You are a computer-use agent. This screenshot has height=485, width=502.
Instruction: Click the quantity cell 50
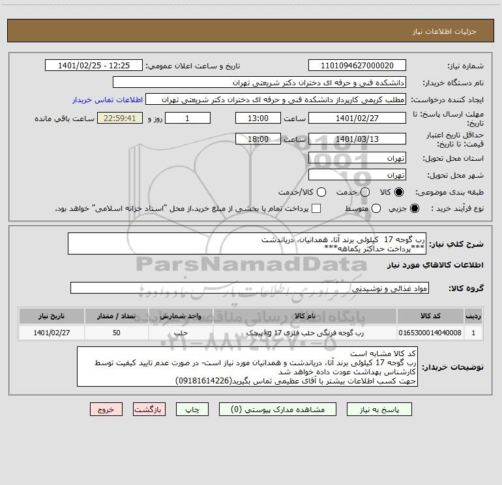(x=116, y=333)
